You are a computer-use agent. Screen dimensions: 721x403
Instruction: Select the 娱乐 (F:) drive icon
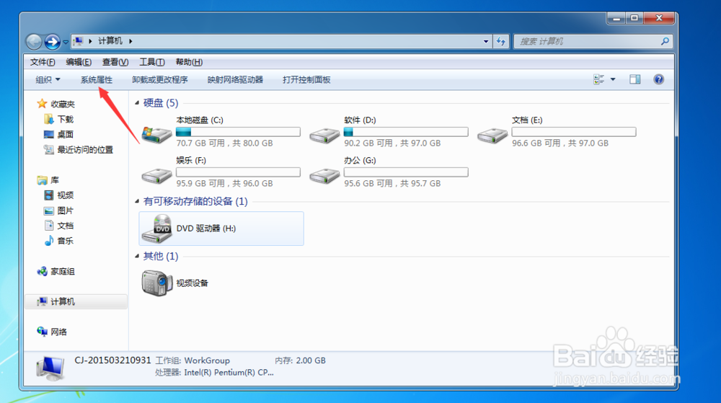tap(156, 175)
